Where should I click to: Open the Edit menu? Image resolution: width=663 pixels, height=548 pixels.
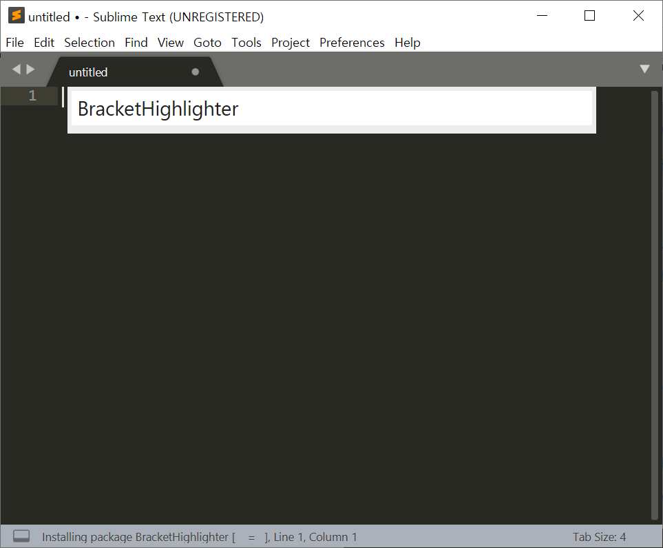coord(44,43)
